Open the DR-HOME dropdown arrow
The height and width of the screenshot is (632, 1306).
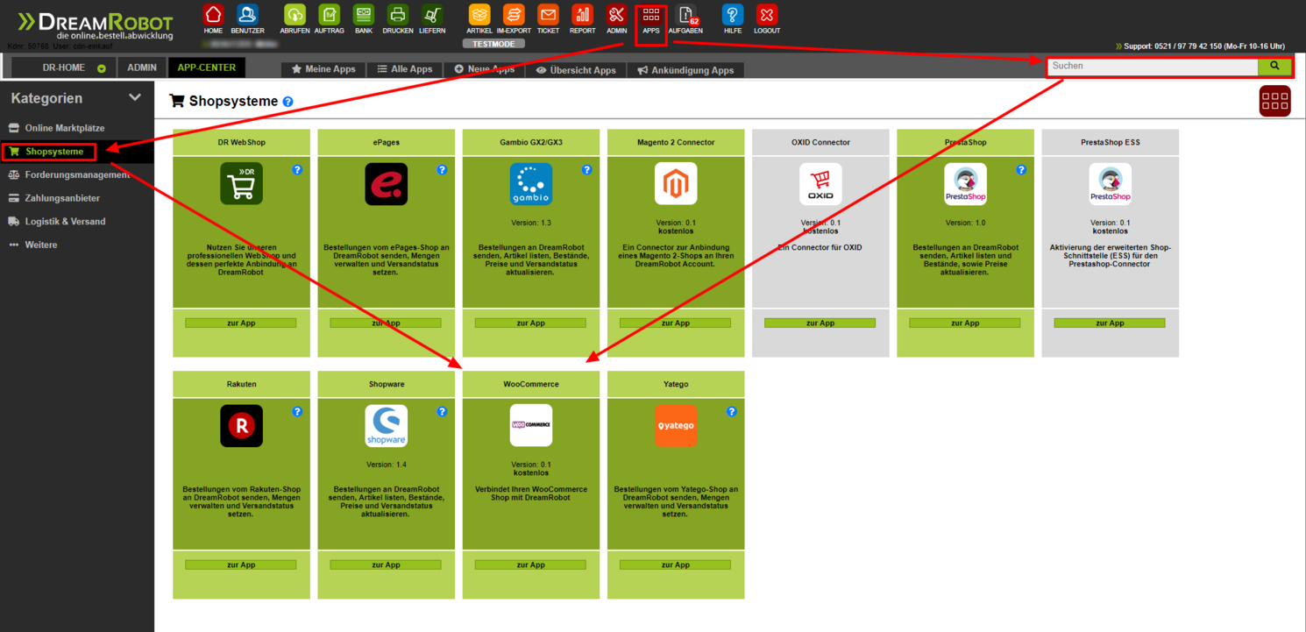pos(102,68)
